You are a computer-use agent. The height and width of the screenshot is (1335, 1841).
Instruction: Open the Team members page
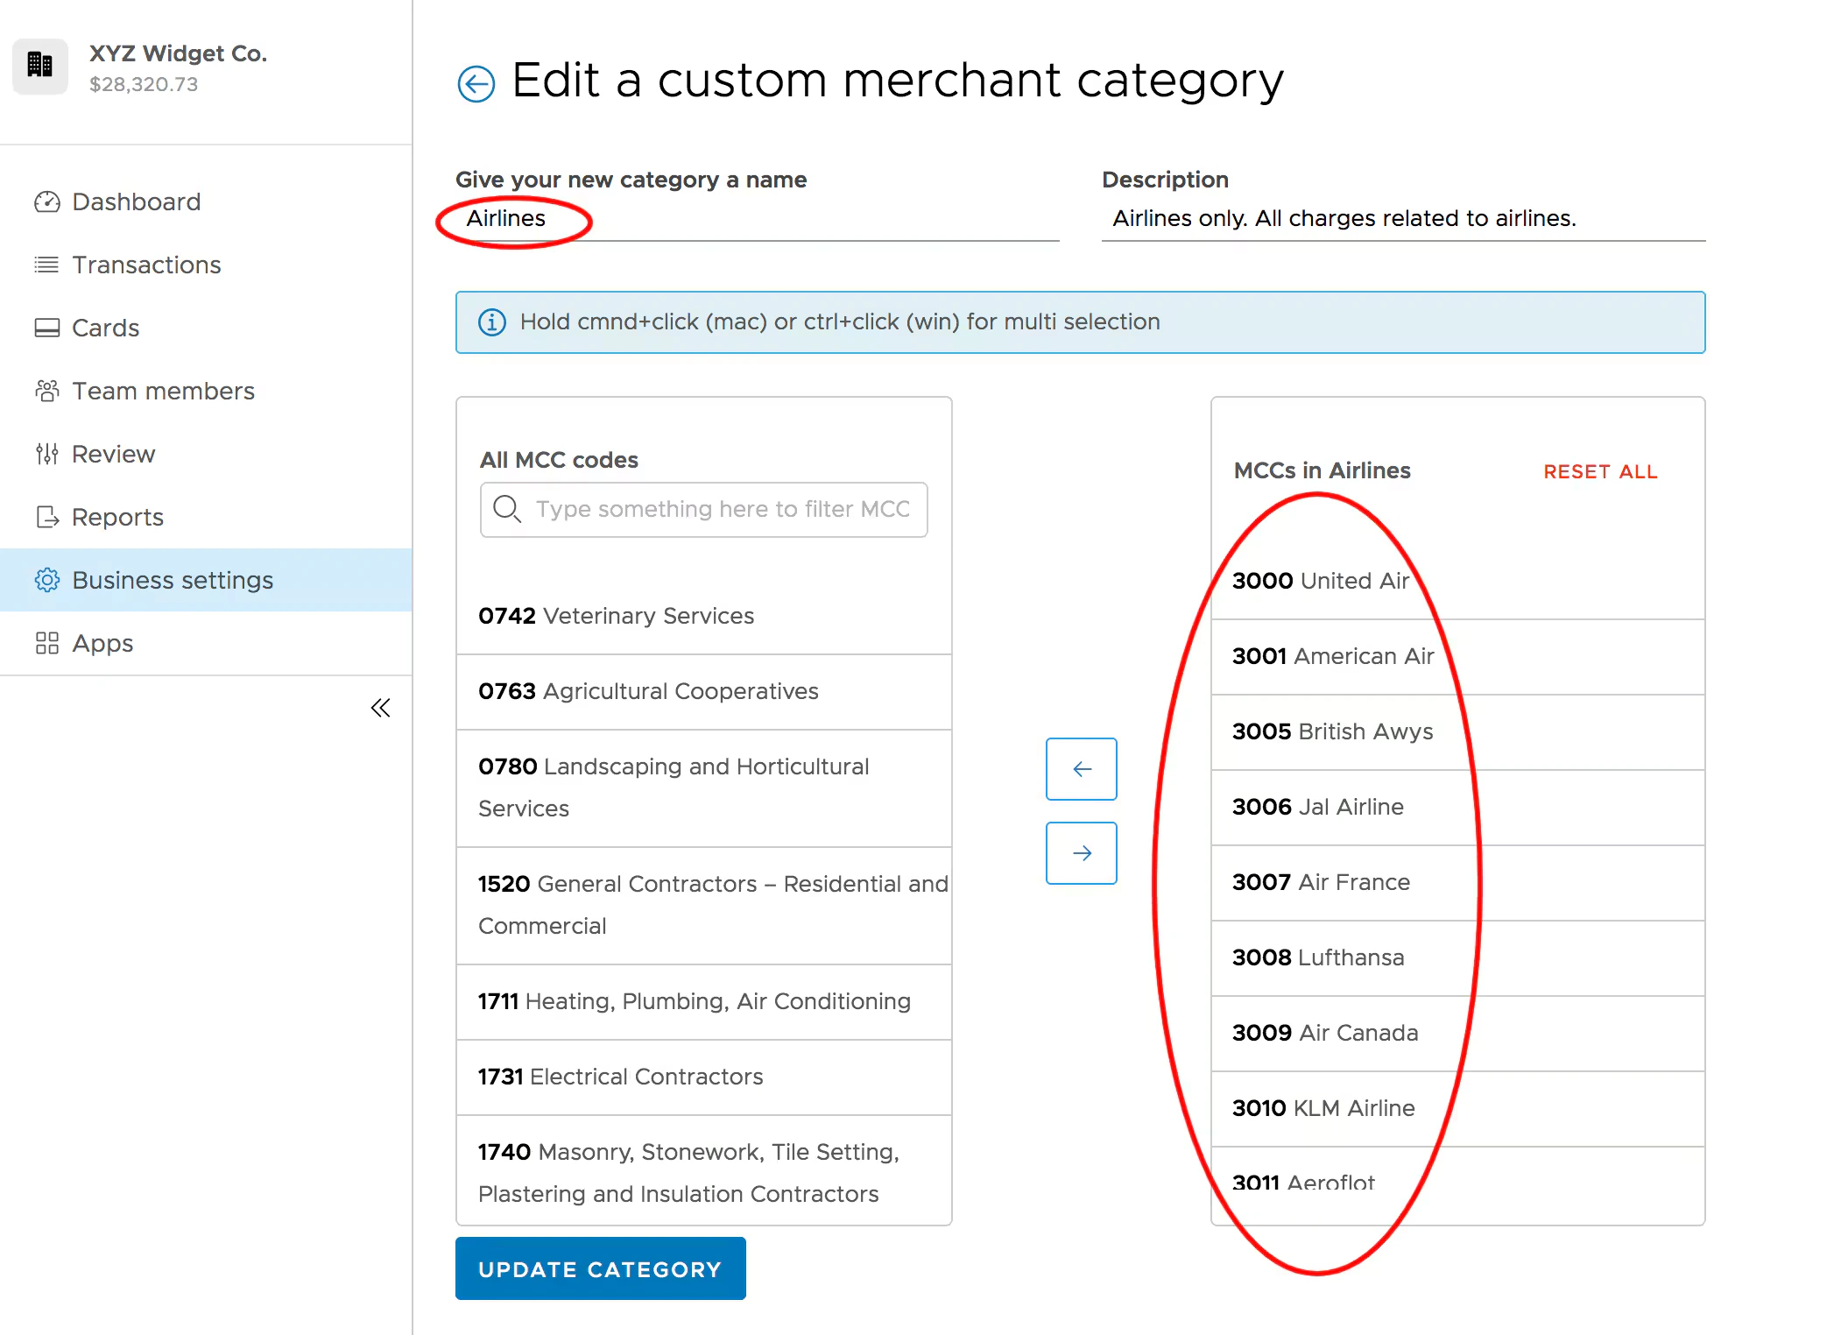pyautogui.click(x=163, y=391)
